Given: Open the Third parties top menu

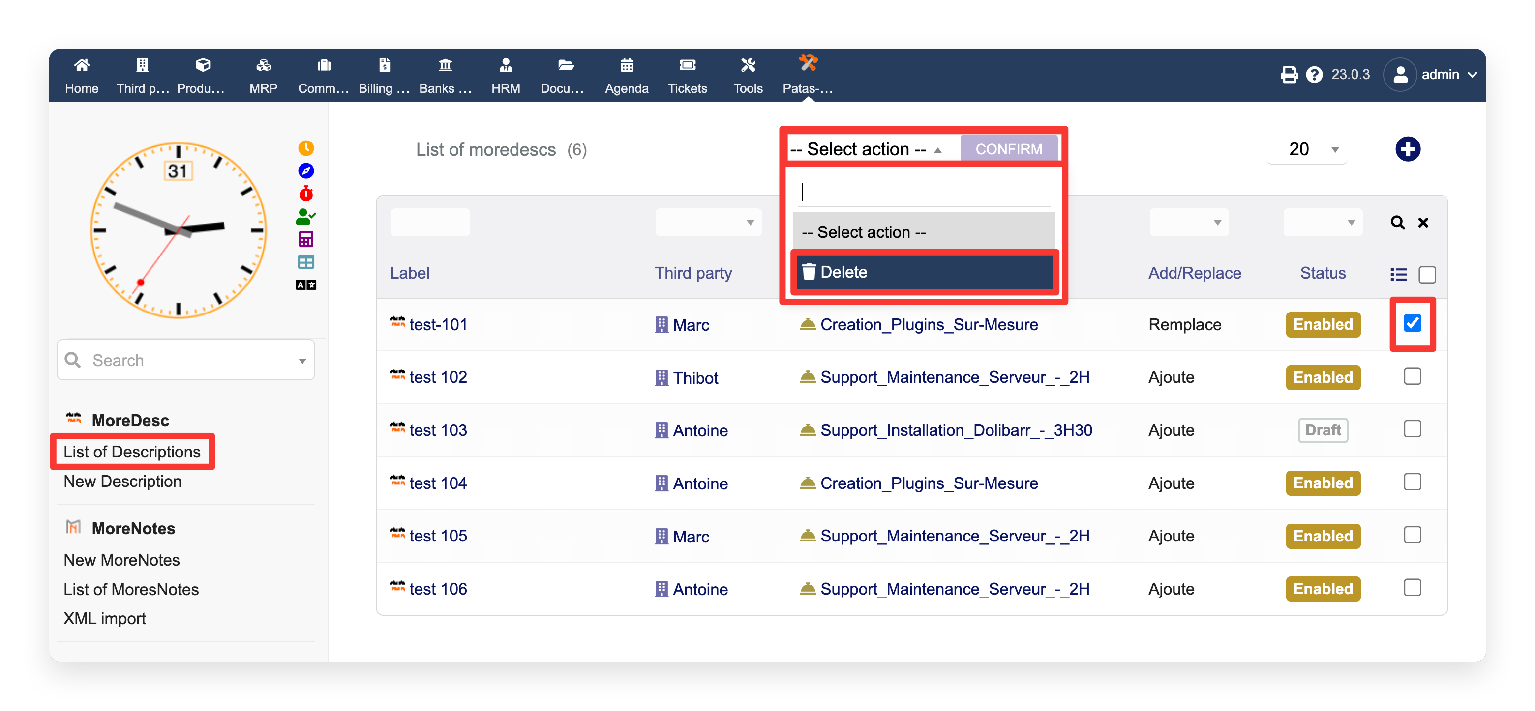Looking at the screenshot, I should coord(143,76).
